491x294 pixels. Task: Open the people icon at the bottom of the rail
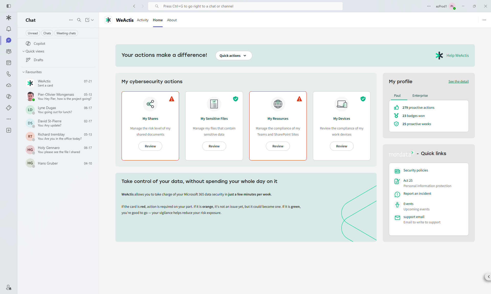[9, 287]
